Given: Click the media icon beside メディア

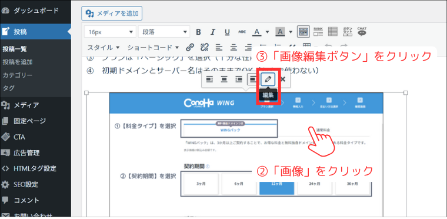Looking at the screenshot, I should [5, 105].
